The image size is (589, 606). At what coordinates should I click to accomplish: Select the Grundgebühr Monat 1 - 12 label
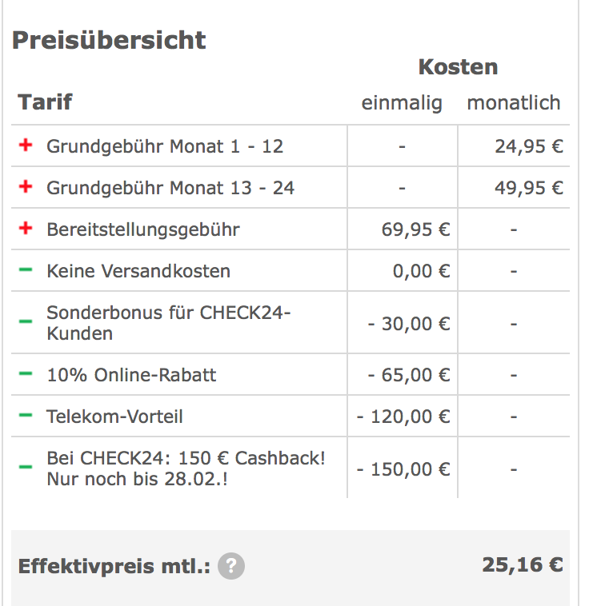[x=165, y=146]
